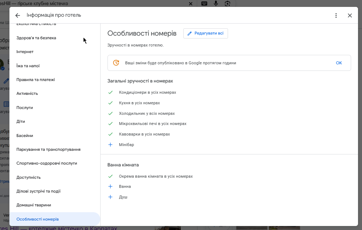Screen dimensions: 362x230
Task: Click the Редагувати всі button
Action: (x=206, y=33)
